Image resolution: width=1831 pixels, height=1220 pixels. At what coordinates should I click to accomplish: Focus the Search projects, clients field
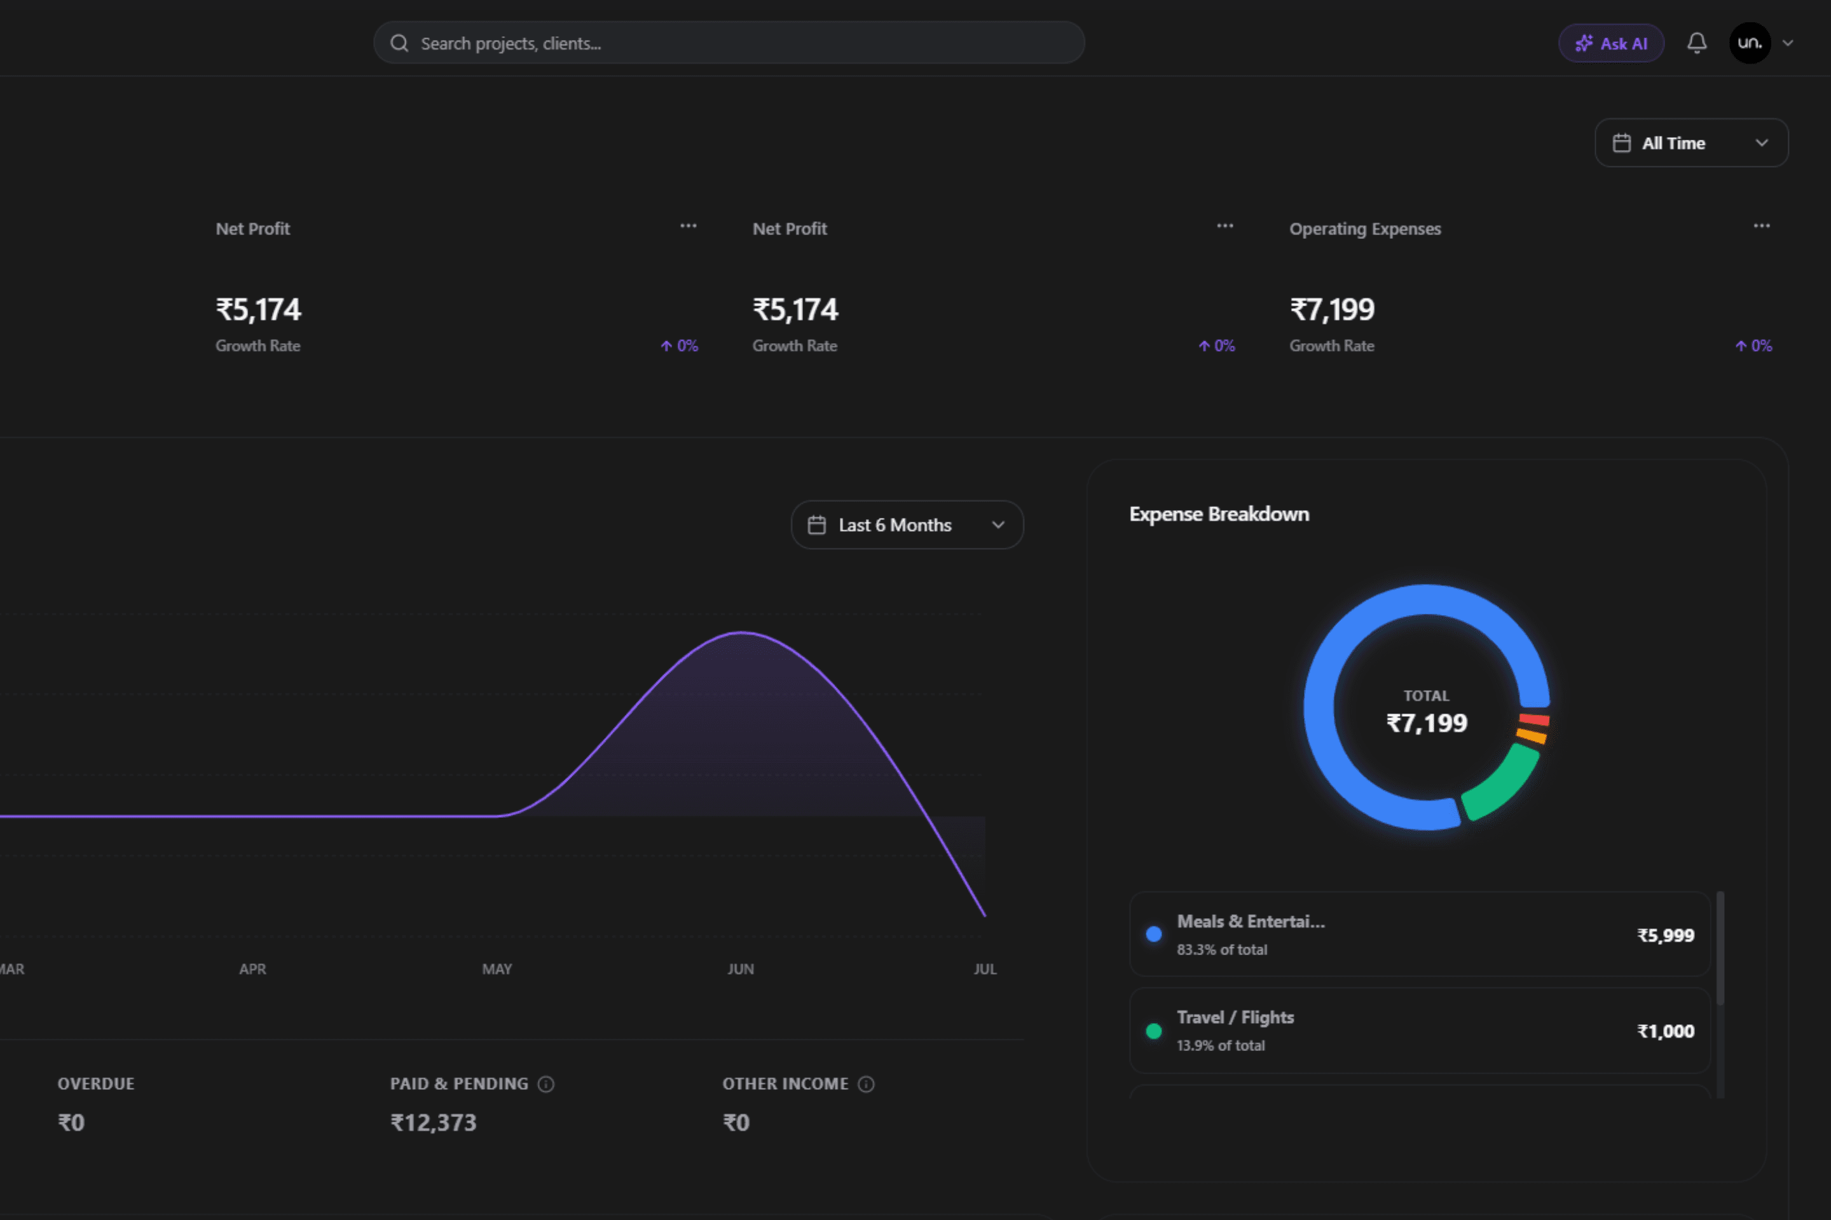point(729,43)
